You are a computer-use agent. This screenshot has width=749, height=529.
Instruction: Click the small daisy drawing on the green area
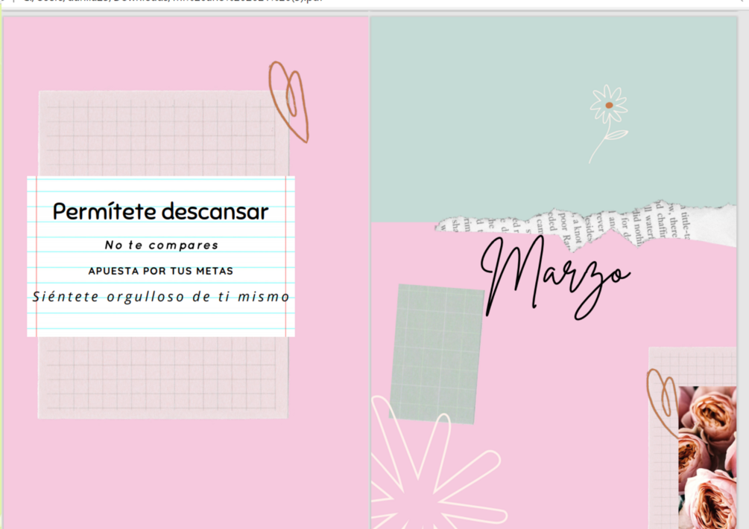608,124
